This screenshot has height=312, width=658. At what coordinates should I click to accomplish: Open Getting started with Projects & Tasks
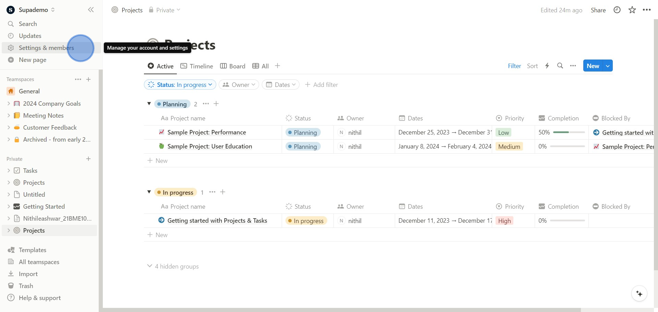[217, 220]
